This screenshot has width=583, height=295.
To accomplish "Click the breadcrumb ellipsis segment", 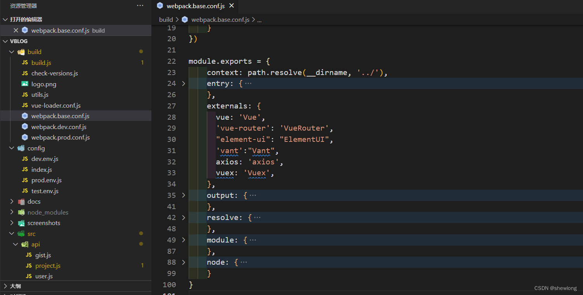I will click(259, 19).
